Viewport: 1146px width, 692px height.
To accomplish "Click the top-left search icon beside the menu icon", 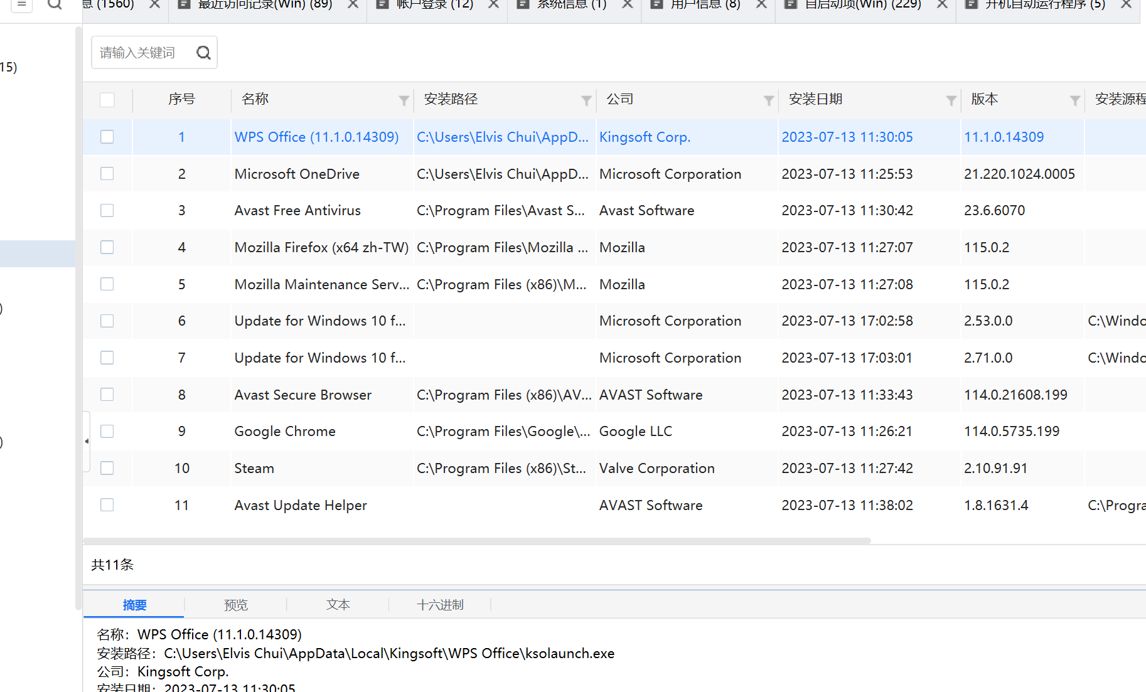I will [x=55, y=4].
